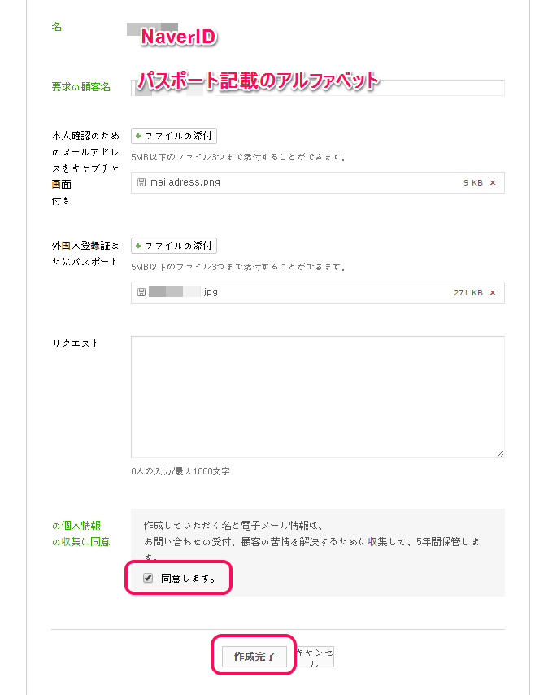Click the file icon beside mailadress.png
This screenshot has width=548, height=695.
point(141,182)
